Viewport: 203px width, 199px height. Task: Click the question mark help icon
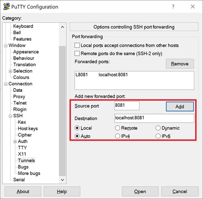(173, 6)
